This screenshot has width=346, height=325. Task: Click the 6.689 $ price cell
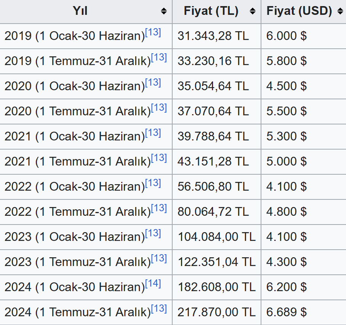(287, 312)
